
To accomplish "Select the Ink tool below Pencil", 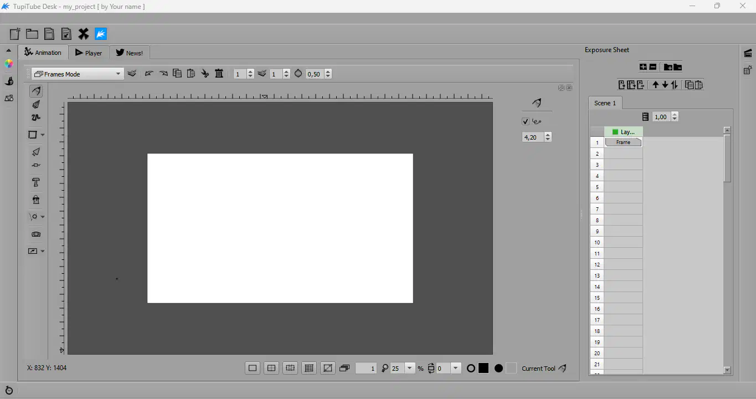I will click(36, 104).
